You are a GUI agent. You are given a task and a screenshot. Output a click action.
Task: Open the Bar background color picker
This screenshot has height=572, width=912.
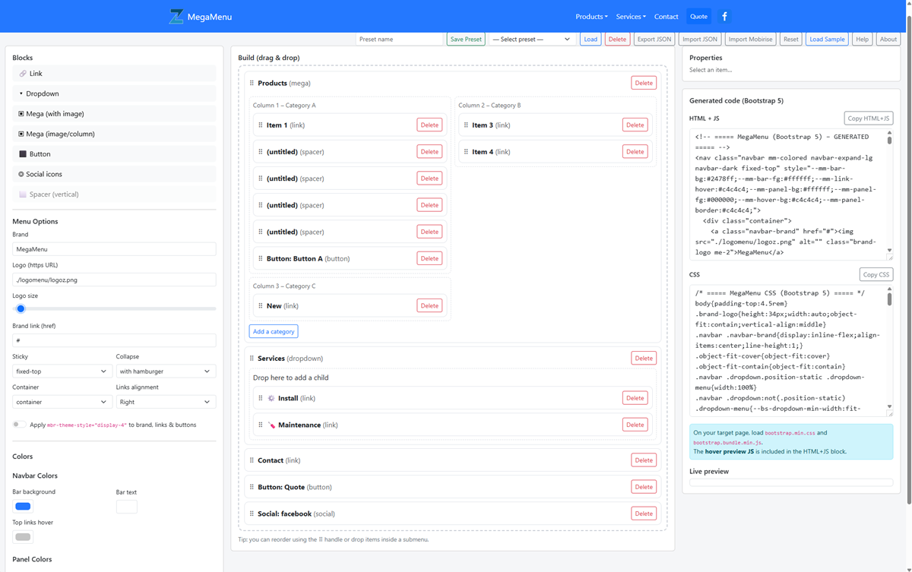[23, 507]
